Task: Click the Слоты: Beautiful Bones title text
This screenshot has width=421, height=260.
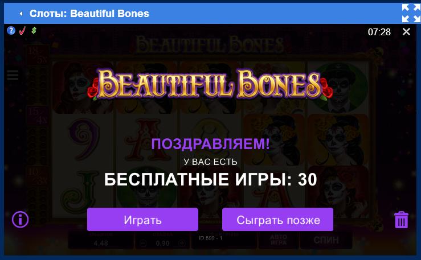Action: 89,14
